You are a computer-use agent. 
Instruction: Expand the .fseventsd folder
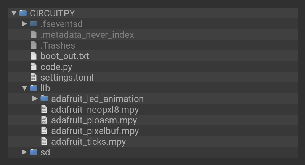click(24, 24)
